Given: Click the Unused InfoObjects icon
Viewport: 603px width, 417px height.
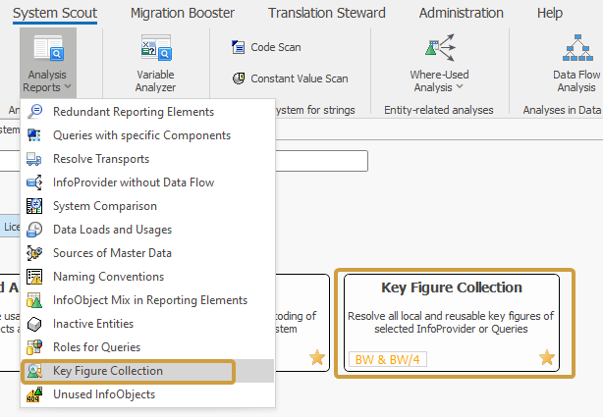Looking at the screenshot, I should (34, 394).
